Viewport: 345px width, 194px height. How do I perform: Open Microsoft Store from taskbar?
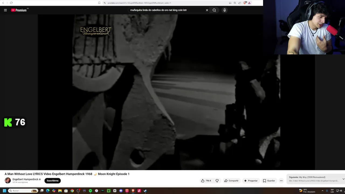tap(66, 191)
